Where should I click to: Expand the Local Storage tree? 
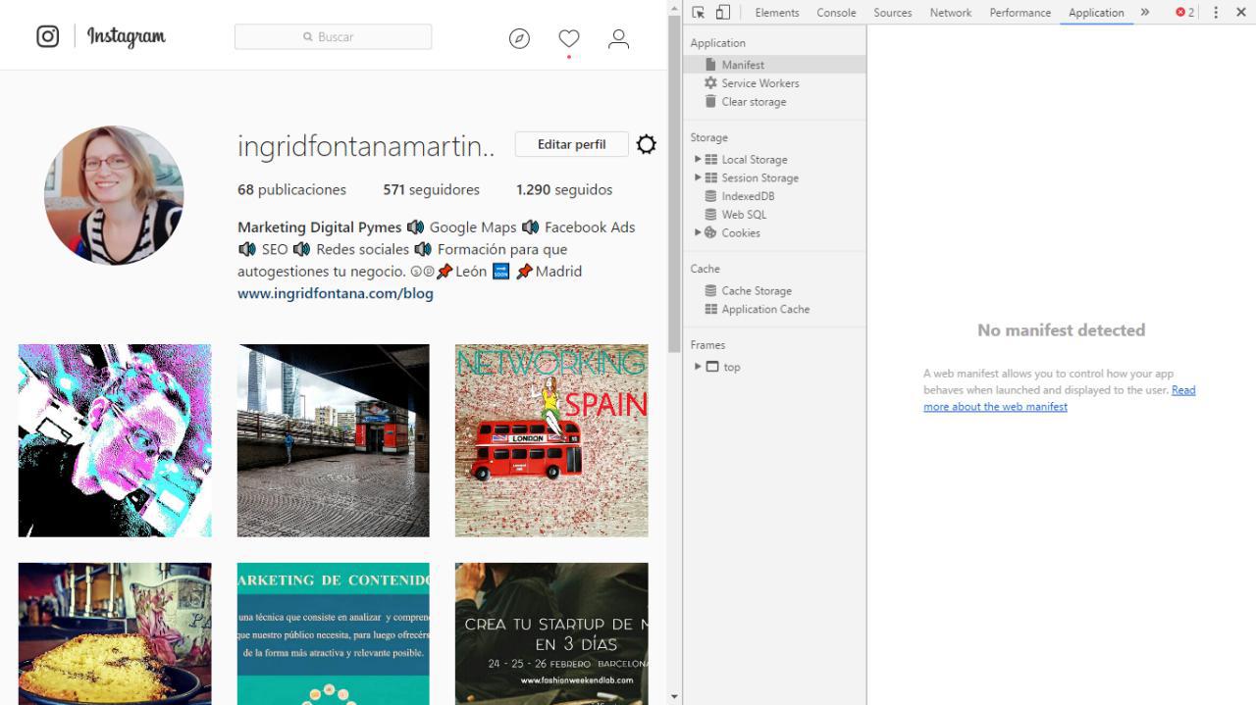click(x=698, y=159)
